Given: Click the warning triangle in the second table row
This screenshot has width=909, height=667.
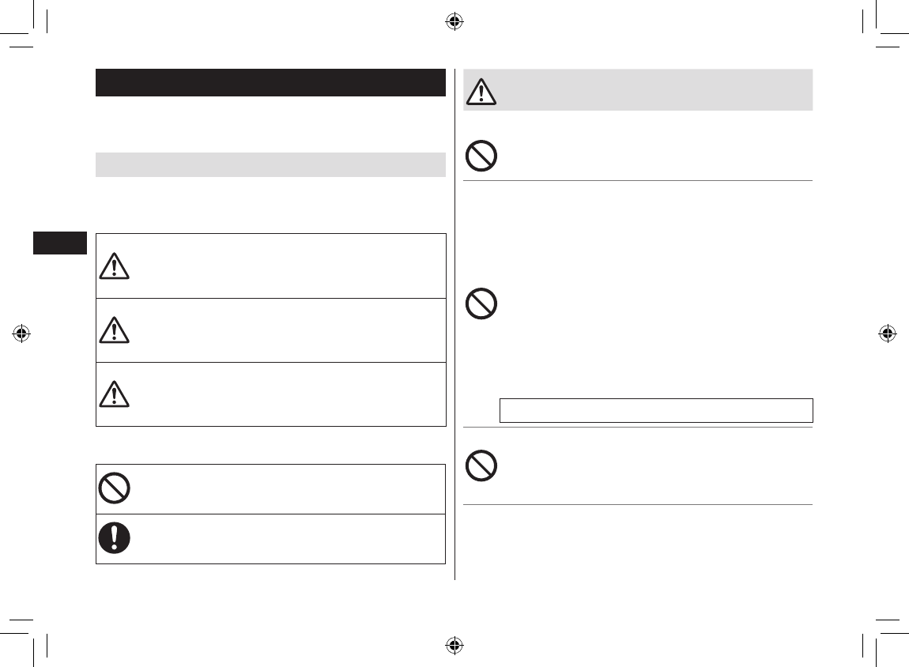Looking at the screenshot, I should point(115,330).
